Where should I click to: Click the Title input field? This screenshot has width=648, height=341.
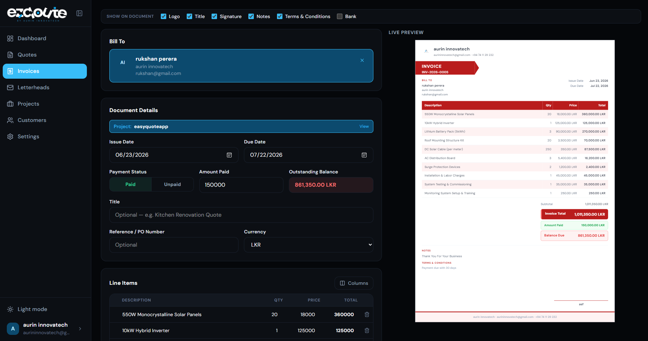[241, 215]
